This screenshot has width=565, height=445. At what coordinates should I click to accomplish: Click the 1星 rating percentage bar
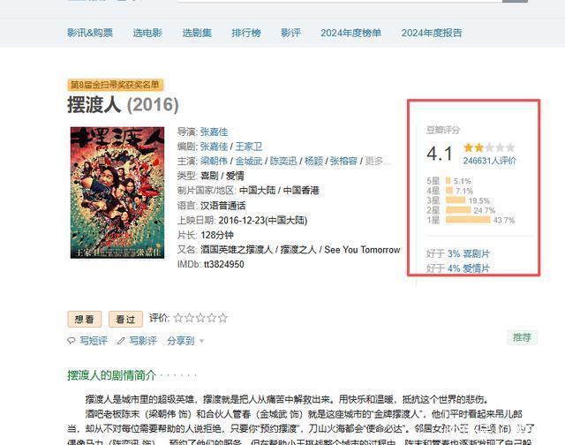pyautogui.click(x=468, y=220)
